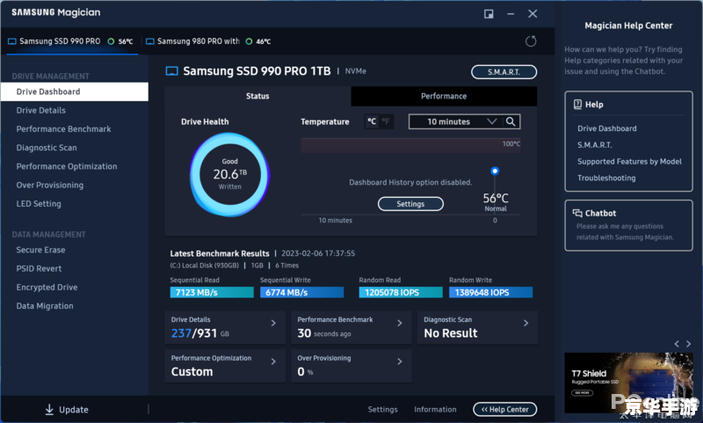Click the Random Read 1205078 IOPS bar
This screenshot has width=703, height=423.
(401, 293)
